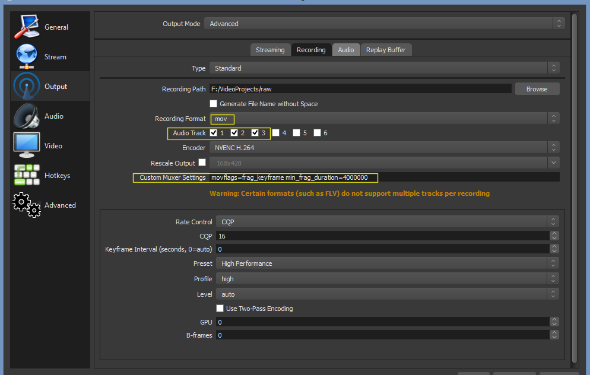Viewport: 590px width, 375px height.
Task: Enable audio track 4
Action: coord(276,133)
